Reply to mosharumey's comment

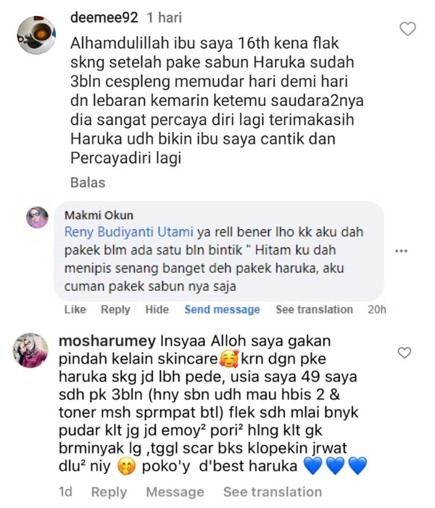pos(109,492)
